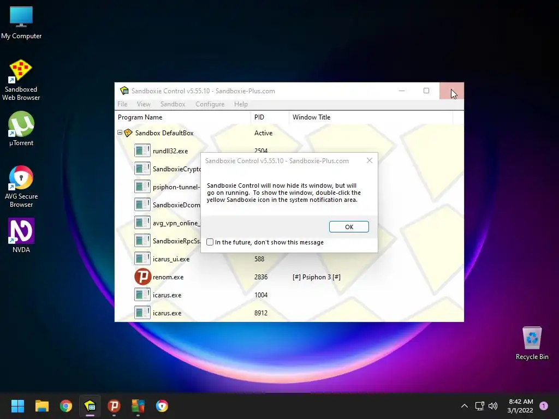The height and width of the screenshot is (419, 559).
Task: Open the View menu
Action: point(144,104)
